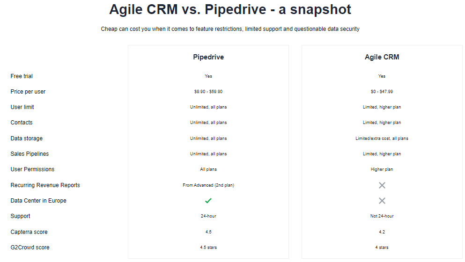Click the 'Price per user' row label
The height and width of the screenshot is (262, 465).
point(28,92)
